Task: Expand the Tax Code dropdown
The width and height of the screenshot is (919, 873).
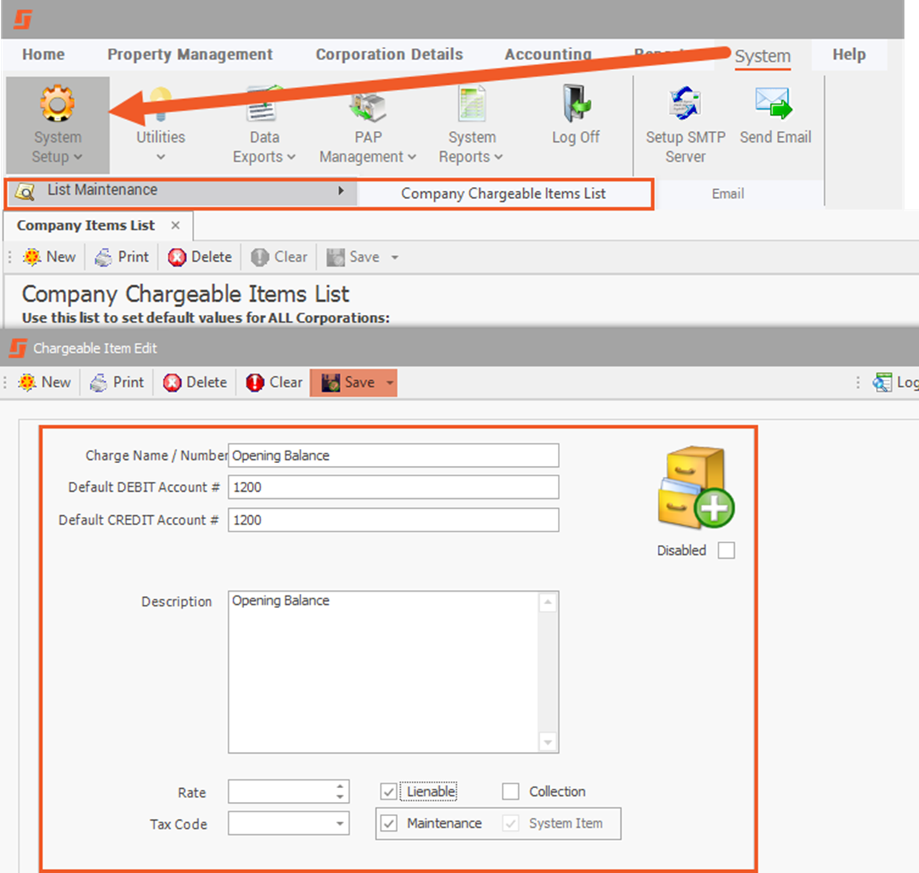Action: point(340,824)
